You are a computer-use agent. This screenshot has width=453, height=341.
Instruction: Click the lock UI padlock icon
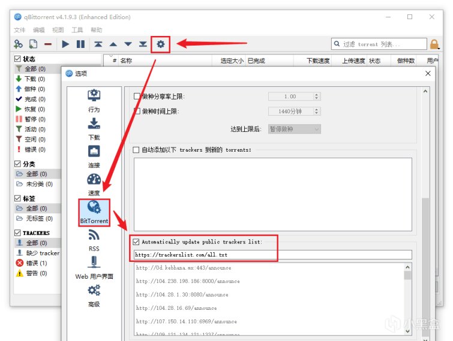point(434,44)
